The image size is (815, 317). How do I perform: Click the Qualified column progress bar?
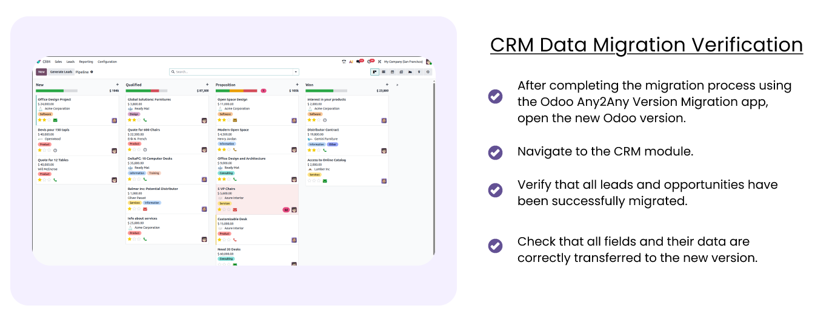(147, 91)
